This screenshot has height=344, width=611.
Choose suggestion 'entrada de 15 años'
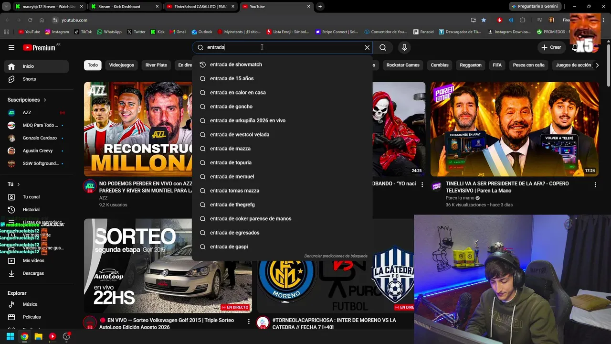(282, 78)
